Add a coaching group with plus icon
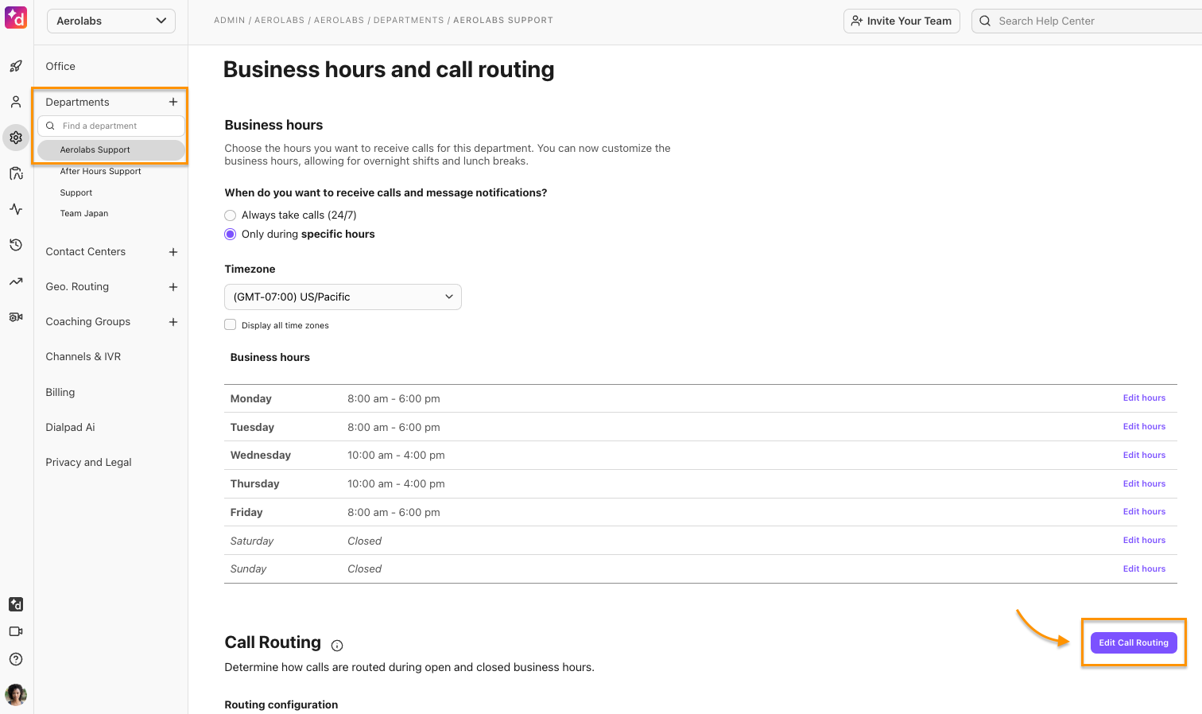Screen dimensions: 1202x714 (173, 322)
